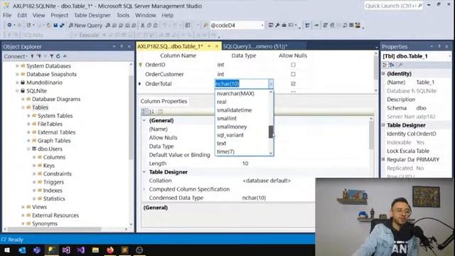Click the Find wrench icon beside @codeD4 box

tap(205, 26)
